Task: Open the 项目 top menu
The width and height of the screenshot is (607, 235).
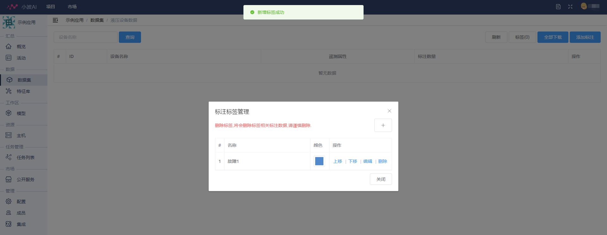Action: pos(51,7)
